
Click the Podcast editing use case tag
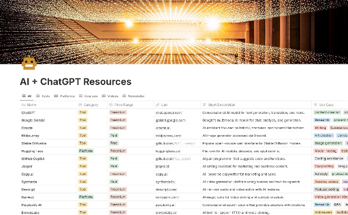coord(327,189)
